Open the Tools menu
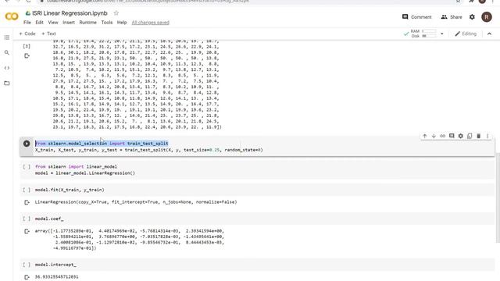 click(x=107, y=23)
